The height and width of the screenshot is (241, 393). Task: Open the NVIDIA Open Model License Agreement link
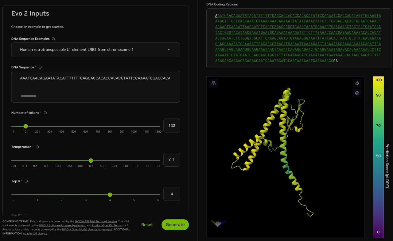[x=87, y=229]
